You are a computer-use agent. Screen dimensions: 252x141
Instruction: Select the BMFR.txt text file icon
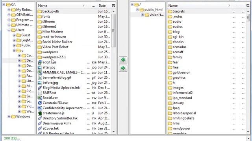[40, 93]
